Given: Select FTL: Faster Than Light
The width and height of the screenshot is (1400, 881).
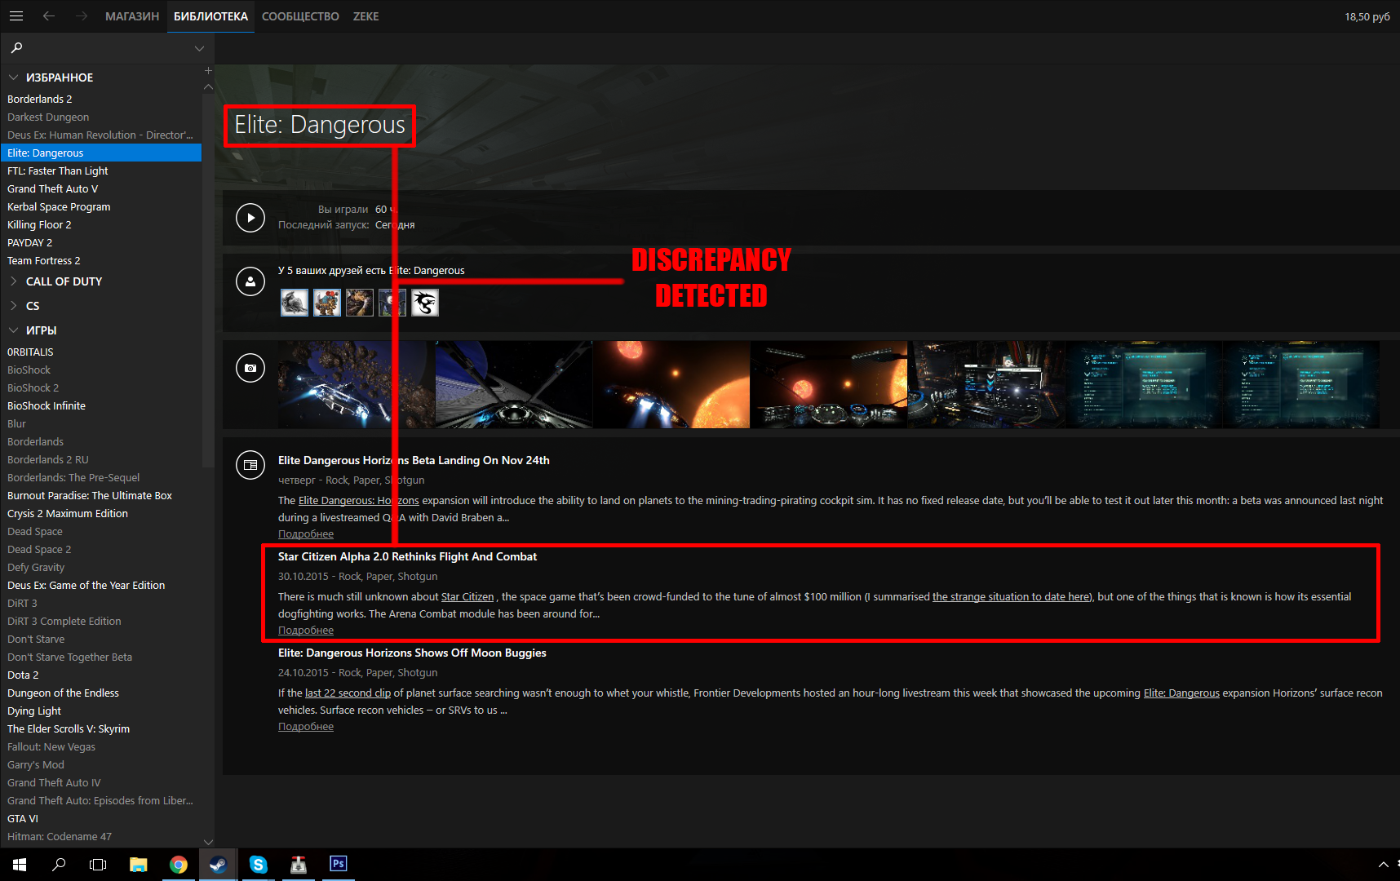Looking at the screenshot, I should [x=100, y=170].
